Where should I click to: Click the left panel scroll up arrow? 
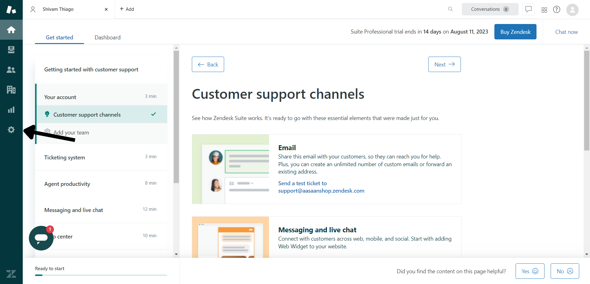(176, 48)
